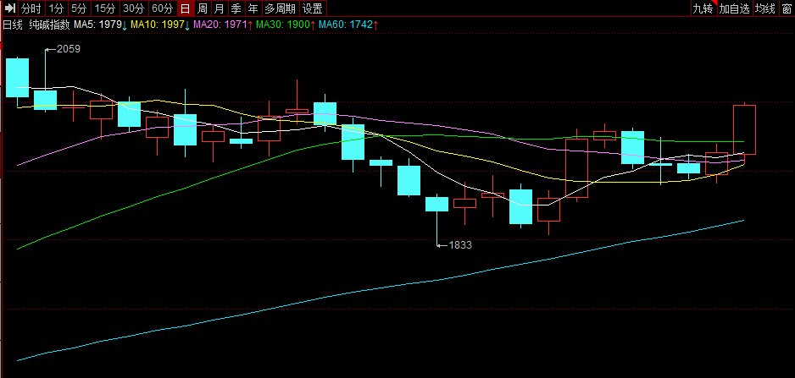This screenshot has height=378, width=795.
Task: Switch to the 季 quarterly chart
Action: click(x=236, y=8)
